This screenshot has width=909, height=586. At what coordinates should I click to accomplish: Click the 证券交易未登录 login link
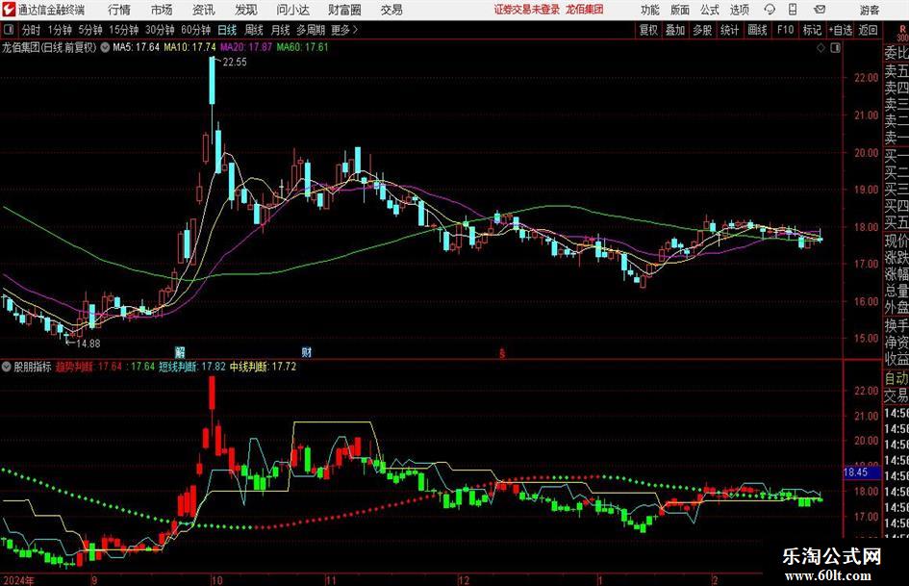coord(527,10)
